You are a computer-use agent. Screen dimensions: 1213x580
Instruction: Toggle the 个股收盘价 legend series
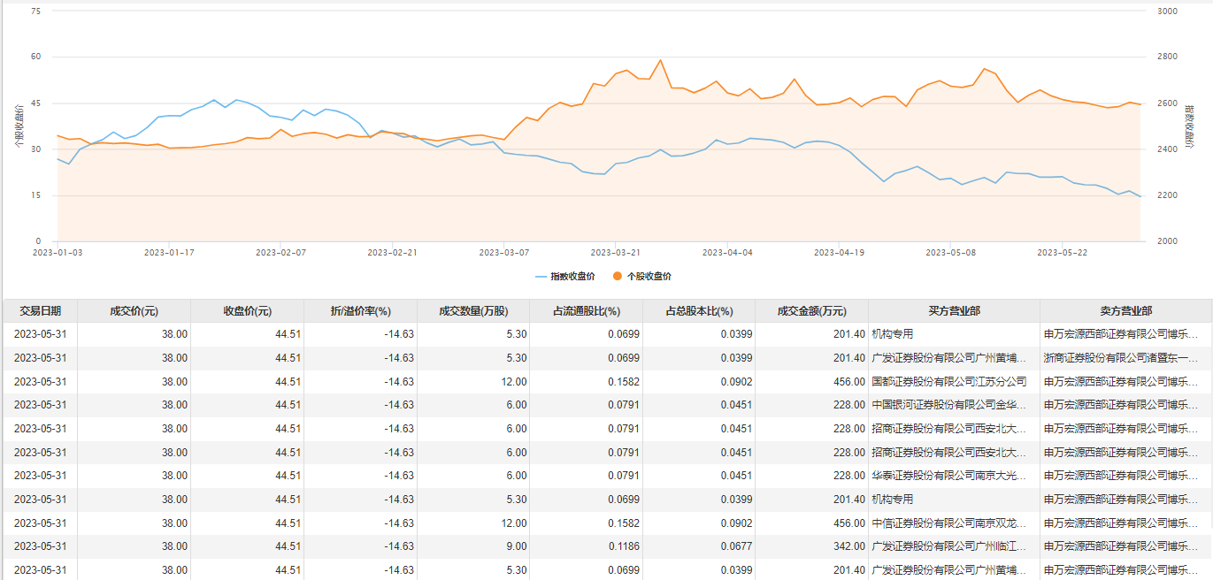[x=641, y=277]
